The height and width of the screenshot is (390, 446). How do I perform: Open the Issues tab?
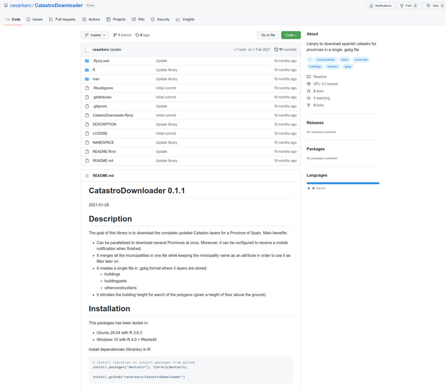[34, 19]
